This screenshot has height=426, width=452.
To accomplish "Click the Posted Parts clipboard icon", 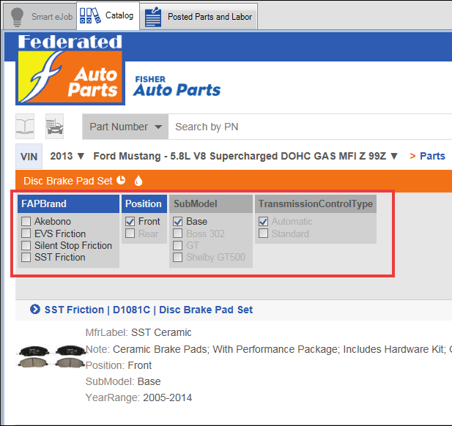I will point(153,17).
